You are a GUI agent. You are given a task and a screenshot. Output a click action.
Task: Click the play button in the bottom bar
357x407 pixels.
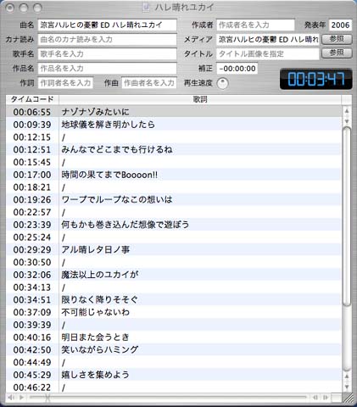pos(21,398)
